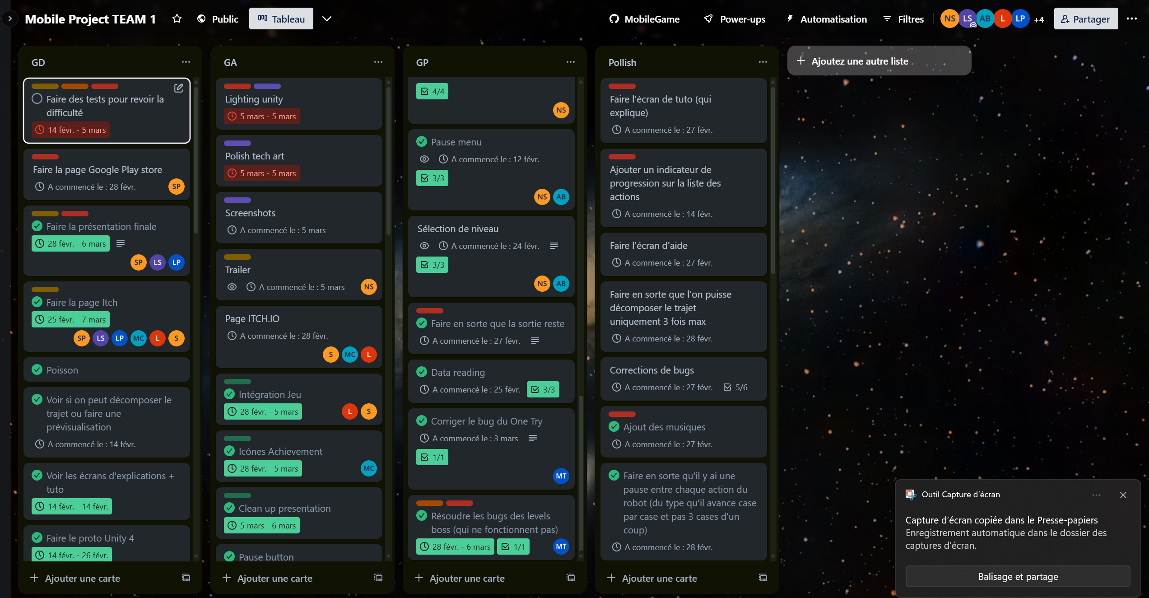Open the Filtres menu
This screenshot has height=598, width=1149.
pyautogui.click(x=903, y=19)
